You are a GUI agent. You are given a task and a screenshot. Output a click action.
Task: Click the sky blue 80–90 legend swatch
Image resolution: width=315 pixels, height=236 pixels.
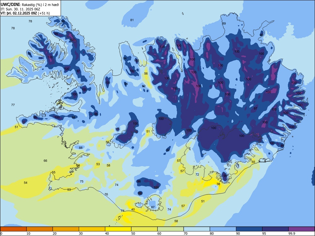click(223, 229)
